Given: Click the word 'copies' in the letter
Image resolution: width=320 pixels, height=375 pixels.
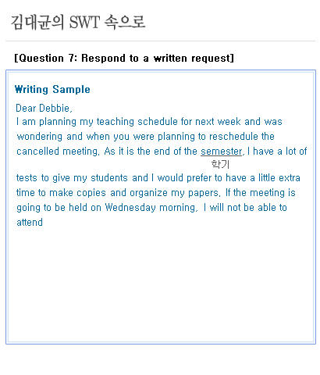Looking at the screenshot, I should (91, 193).
